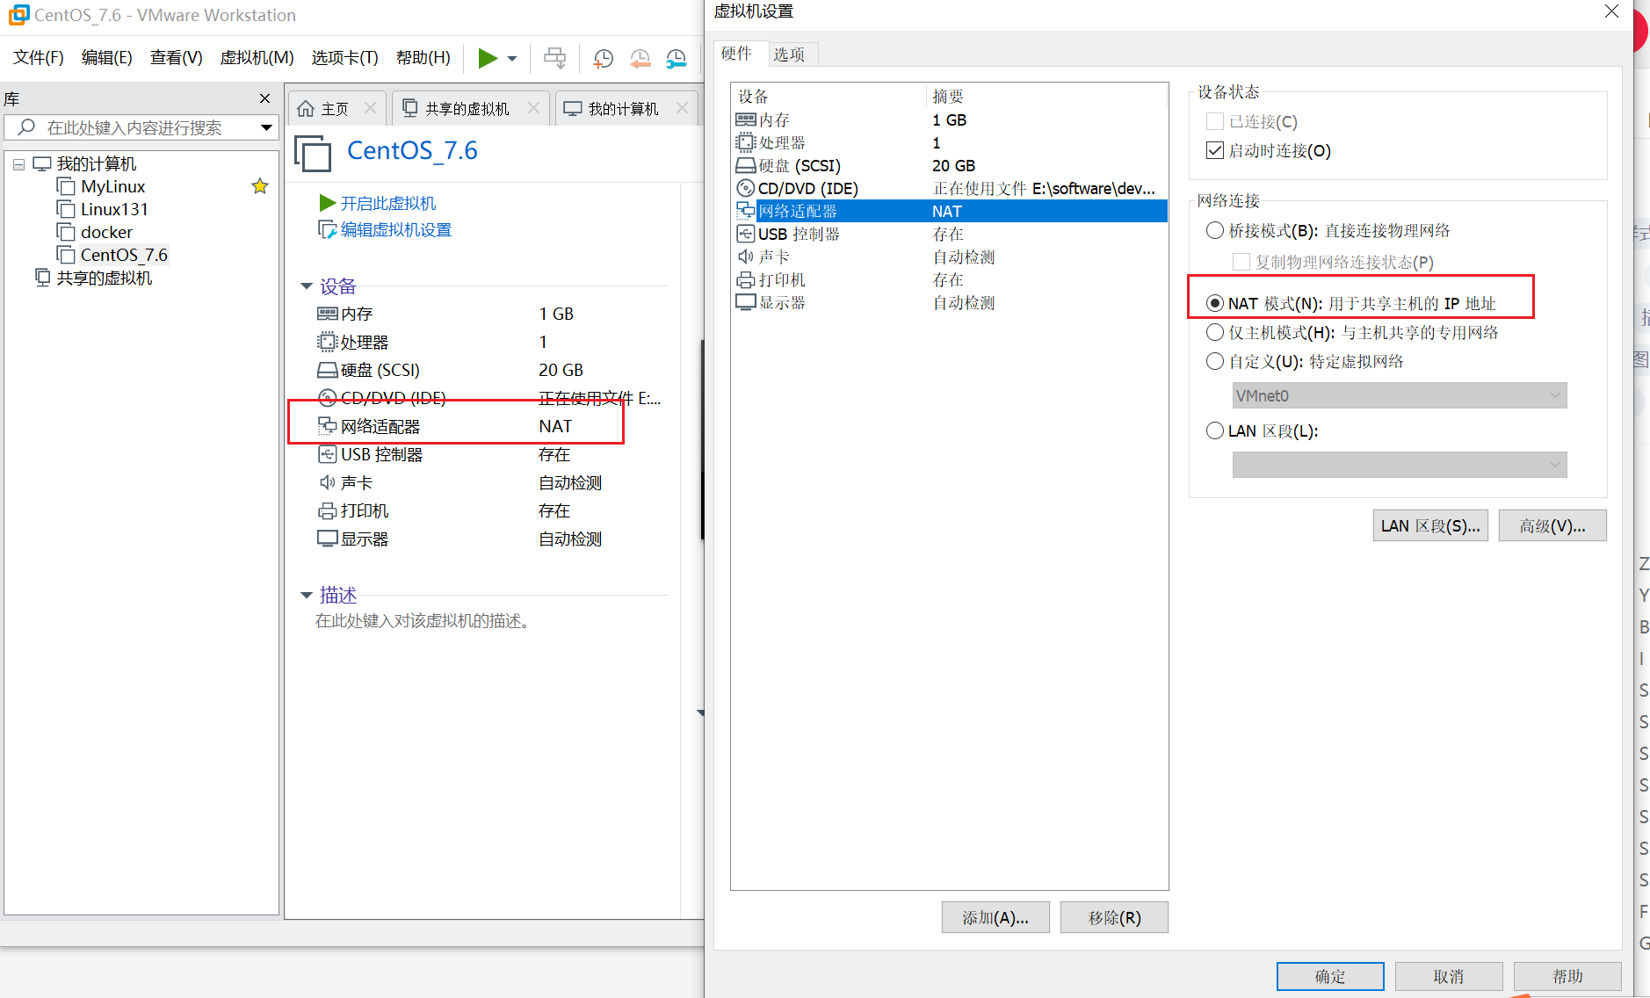This screenshot has width=1650, height=998.
Task: Click the LAN 区段(S)... button
Action: point(1430,525)
